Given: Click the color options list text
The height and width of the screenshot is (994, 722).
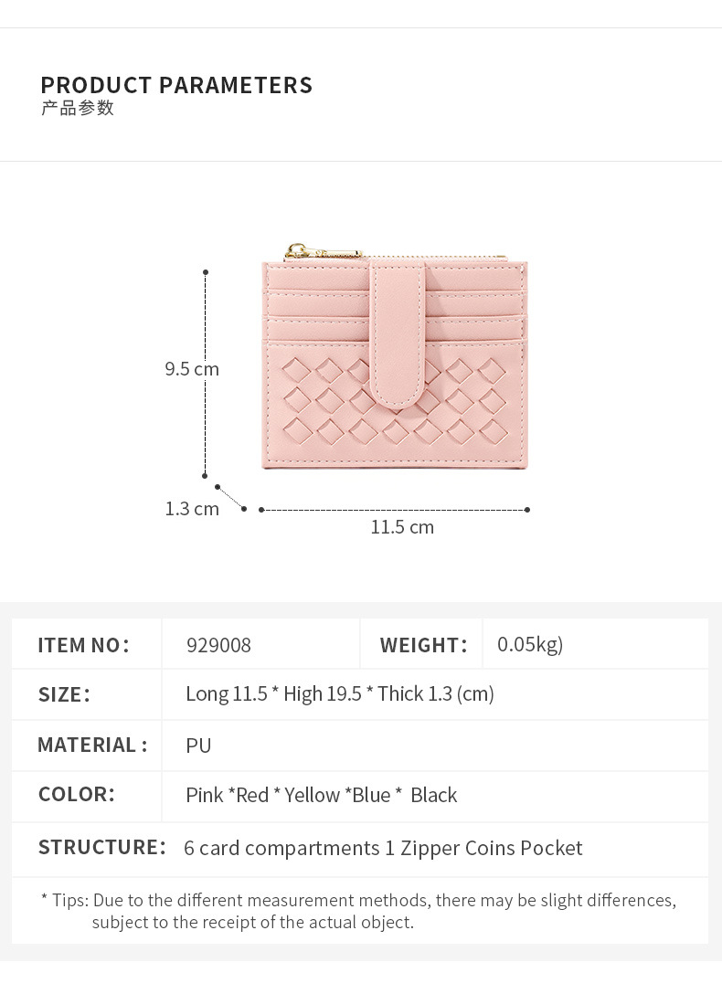Looking at the screenshot, I should pyautogui.click(x=321, y=795).
